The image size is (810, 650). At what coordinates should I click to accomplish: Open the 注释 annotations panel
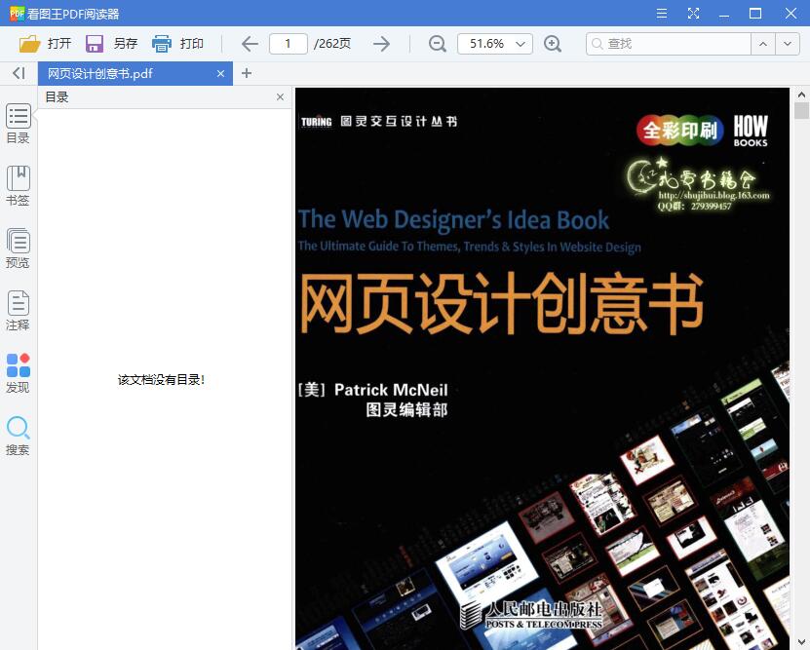point(19,311)
